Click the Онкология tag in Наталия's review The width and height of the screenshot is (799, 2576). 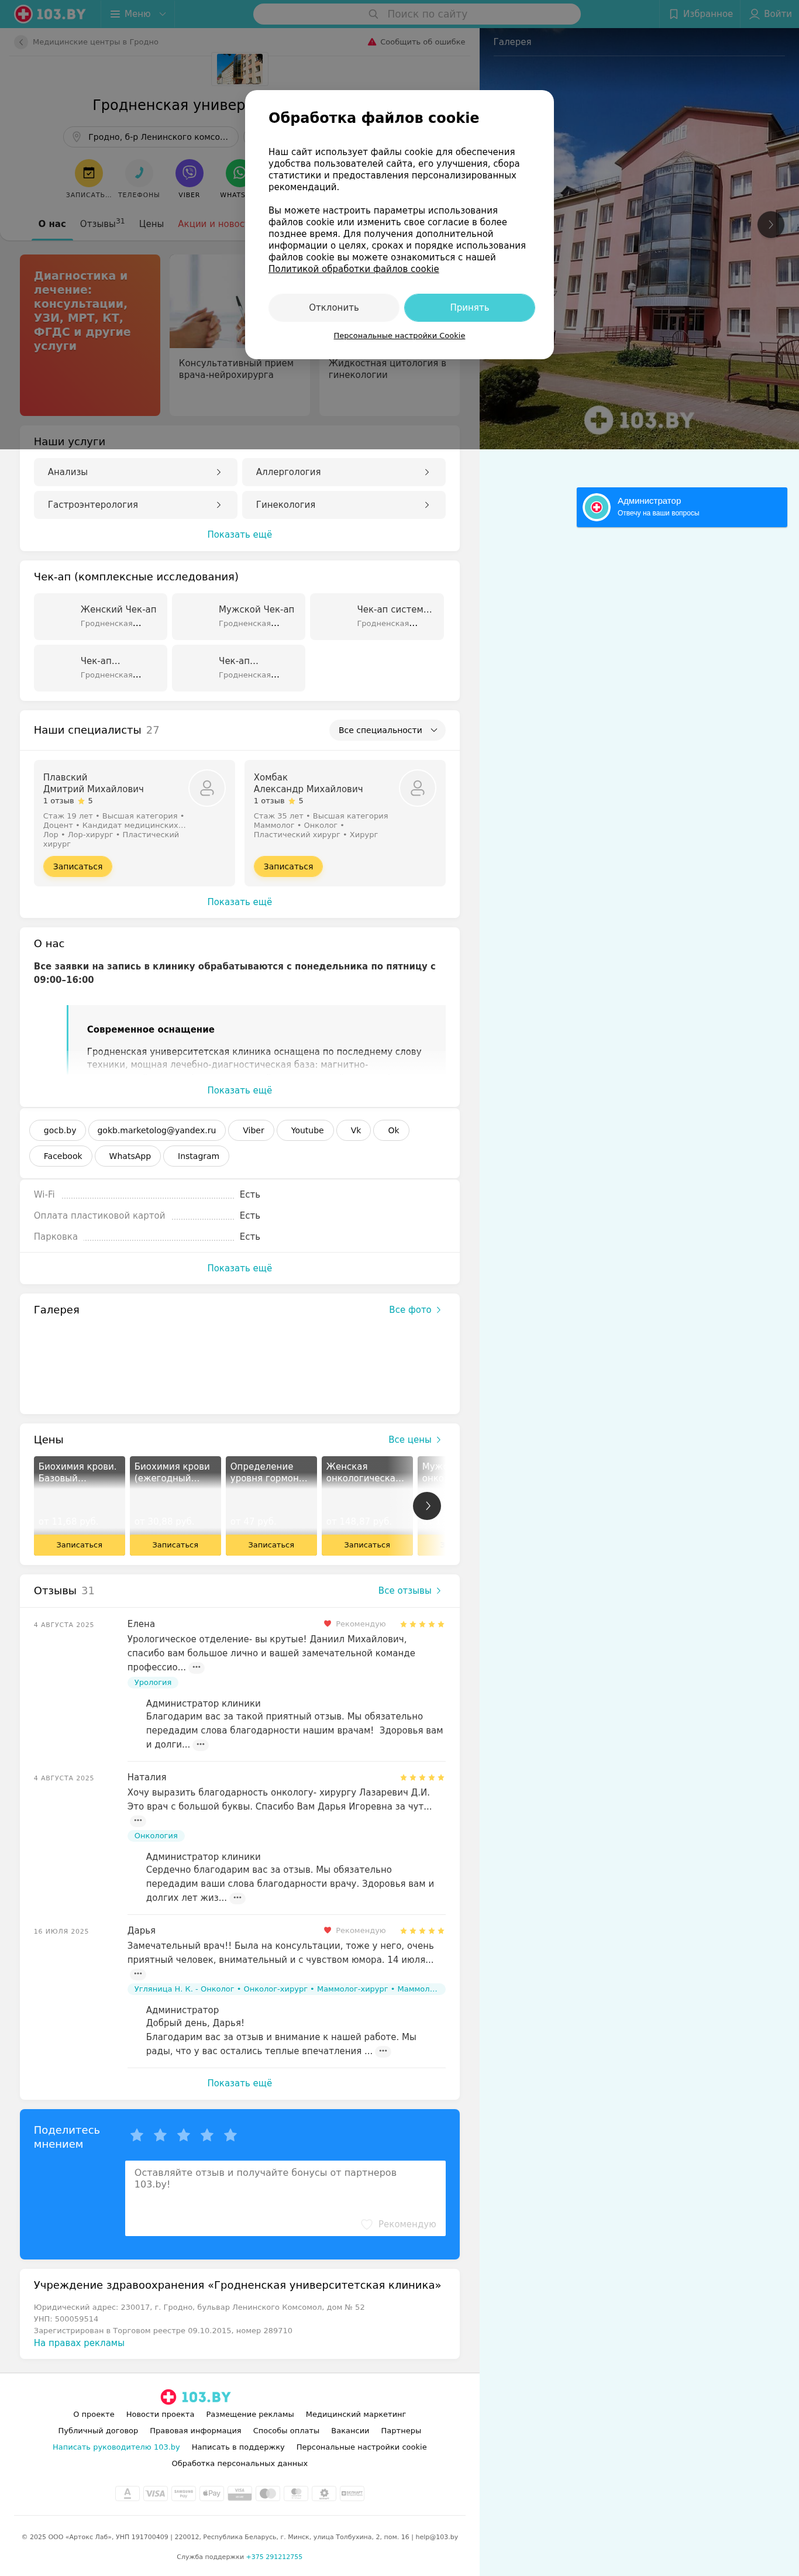(x=156, y=1836)
